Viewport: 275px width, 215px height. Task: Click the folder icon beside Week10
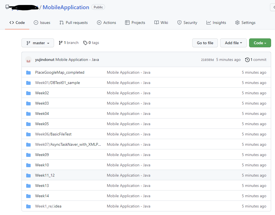point(28,165)
